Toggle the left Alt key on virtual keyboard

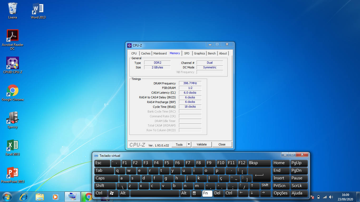pos(124,193)
